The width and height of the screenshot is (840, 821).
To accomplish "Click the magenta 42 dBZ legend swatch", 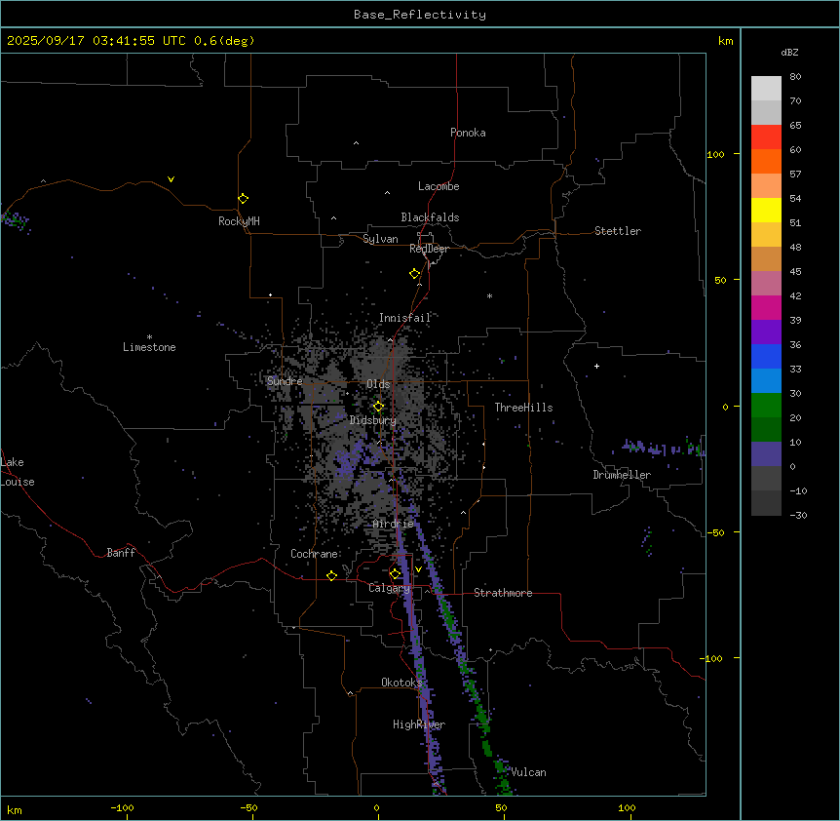I will coord(766,307).
